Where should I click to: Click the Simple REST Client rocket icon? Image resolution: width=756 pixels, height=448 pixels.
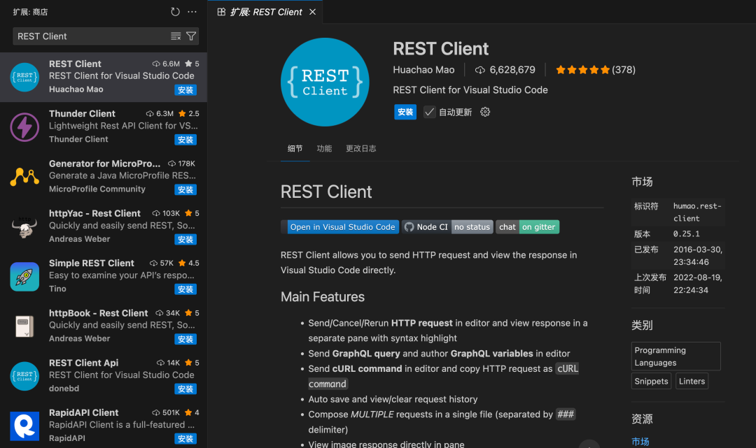(24, 276)
